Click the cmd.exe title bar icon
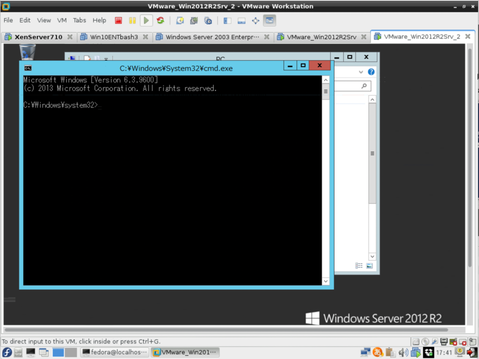This screenshot has height=359, width=479. point(28,68)
